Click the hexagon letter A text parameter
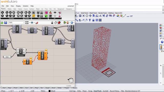Viewport: 164px width, 92px height. coord(29,16)
